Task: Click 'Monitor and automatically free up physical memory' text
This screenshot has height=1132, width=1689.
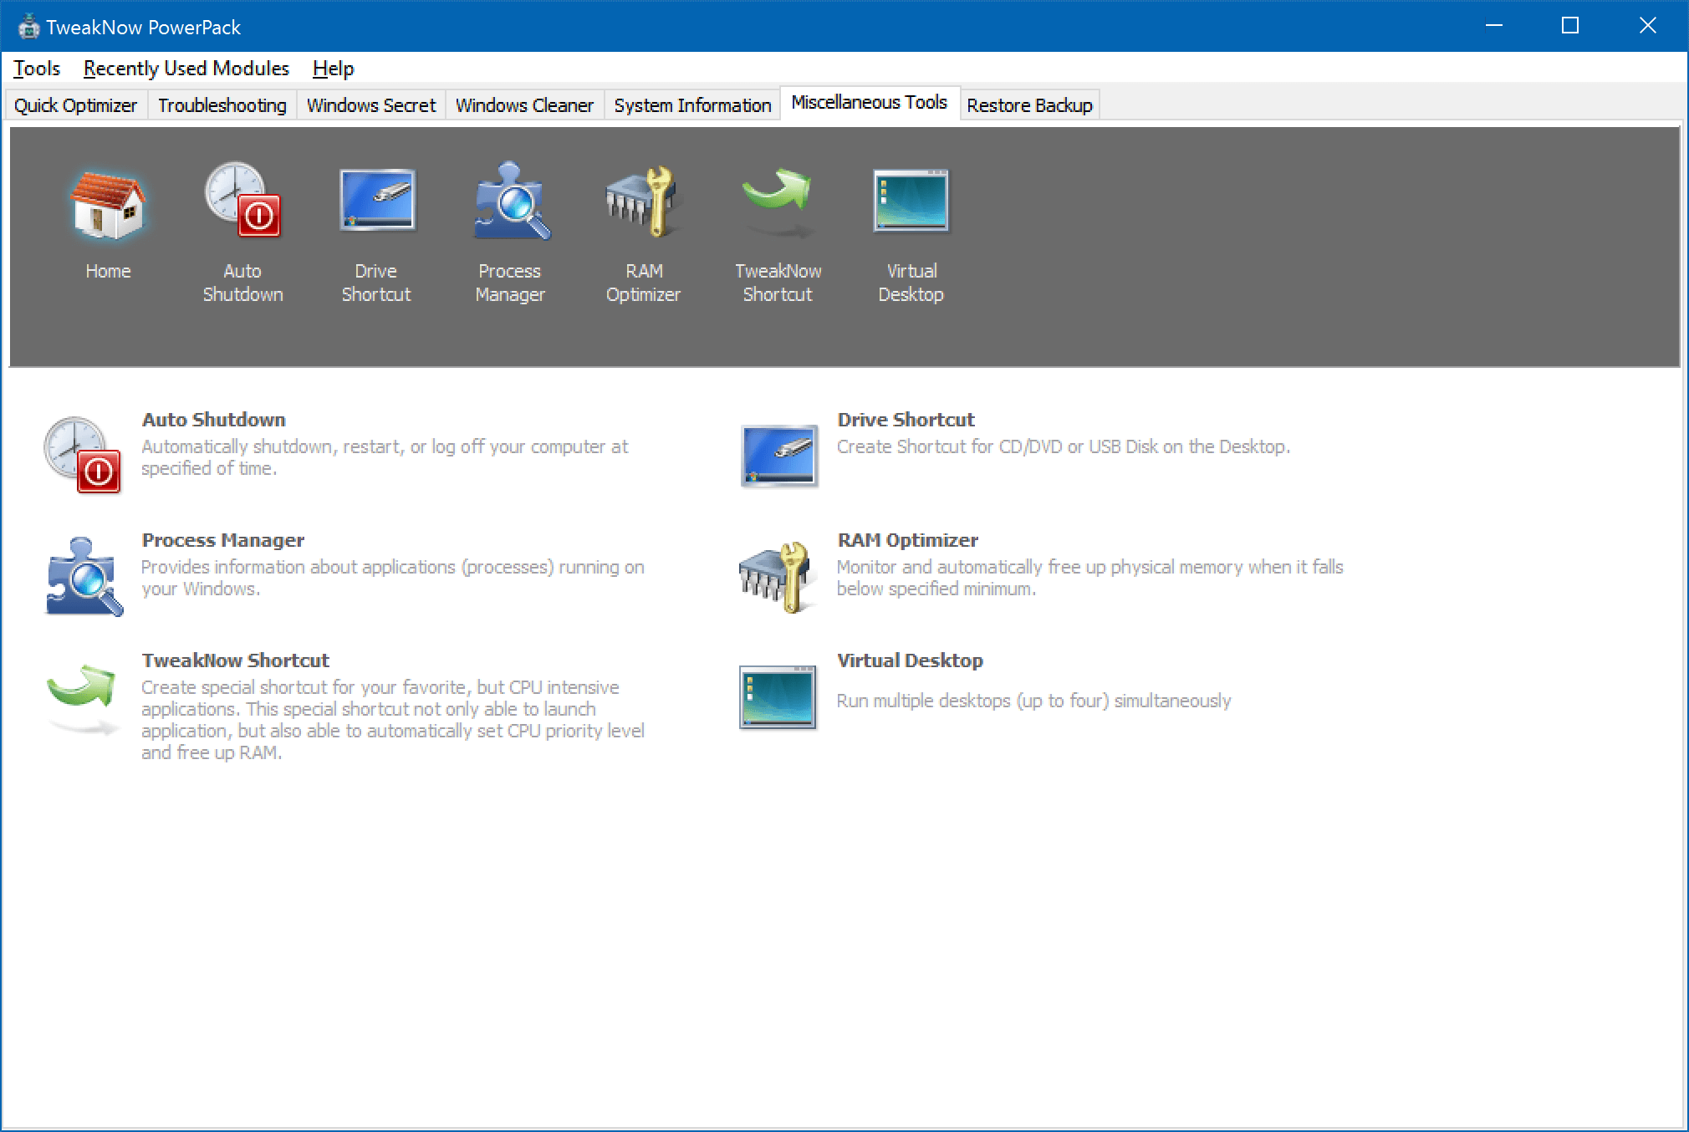Action: point(1090,578)
